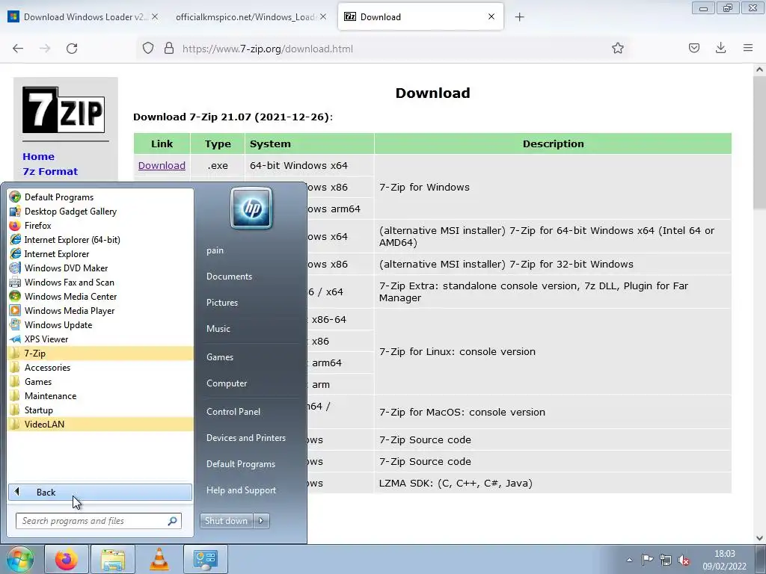Open Firefox from the taskbar
Image resolution: width=766 pixels, height=574 pixels.
[67, 559]
